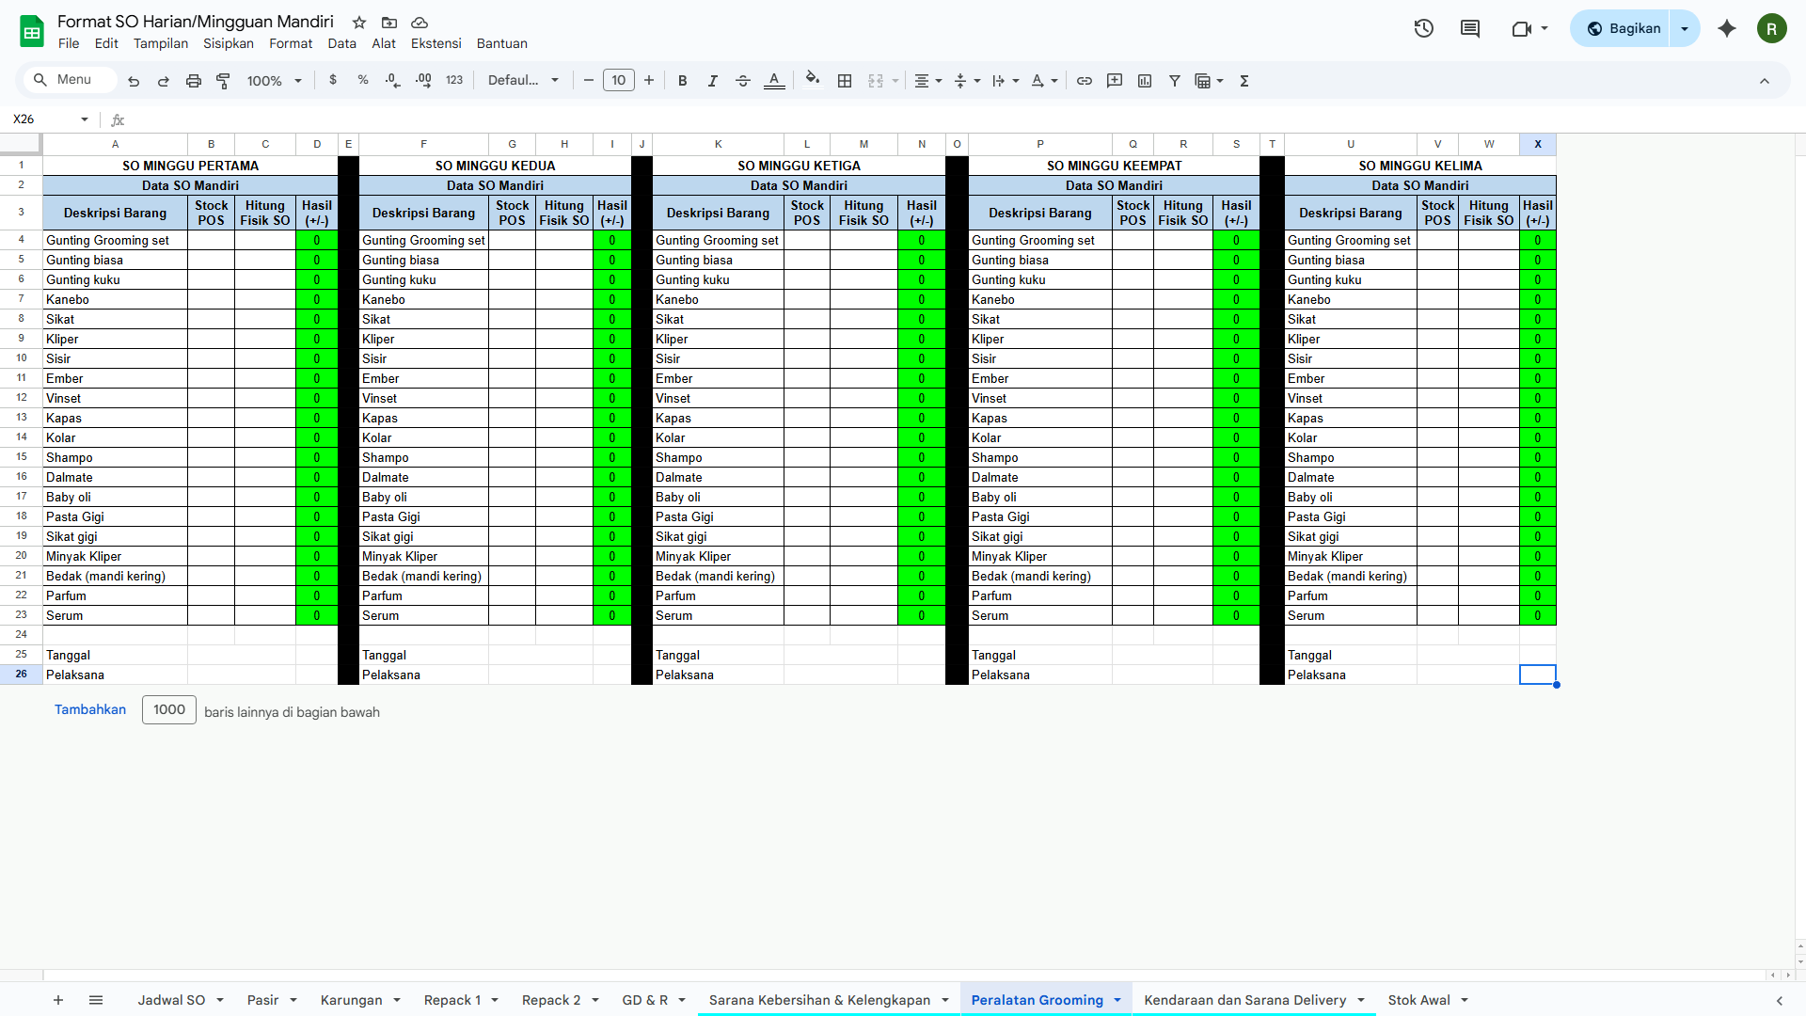Image resolution: width=1806 pixels, height=1016 pixels.
Task: Open the Sisipkan menu
Action: (x=229, y=43)
